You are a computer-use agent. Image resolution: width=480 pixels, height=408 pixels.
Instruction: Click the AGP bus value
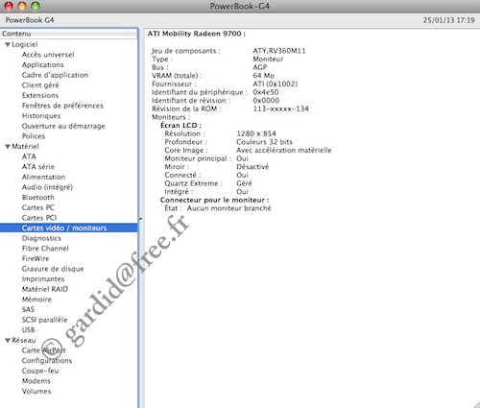point(259,67)
